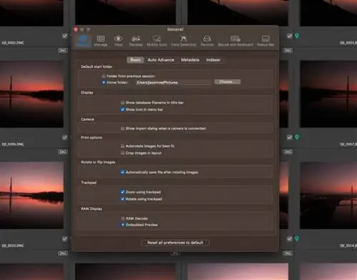Click the DJI_0010.DNG file name
This screenshot has width=357, height=280.
[x=13, y=246]
